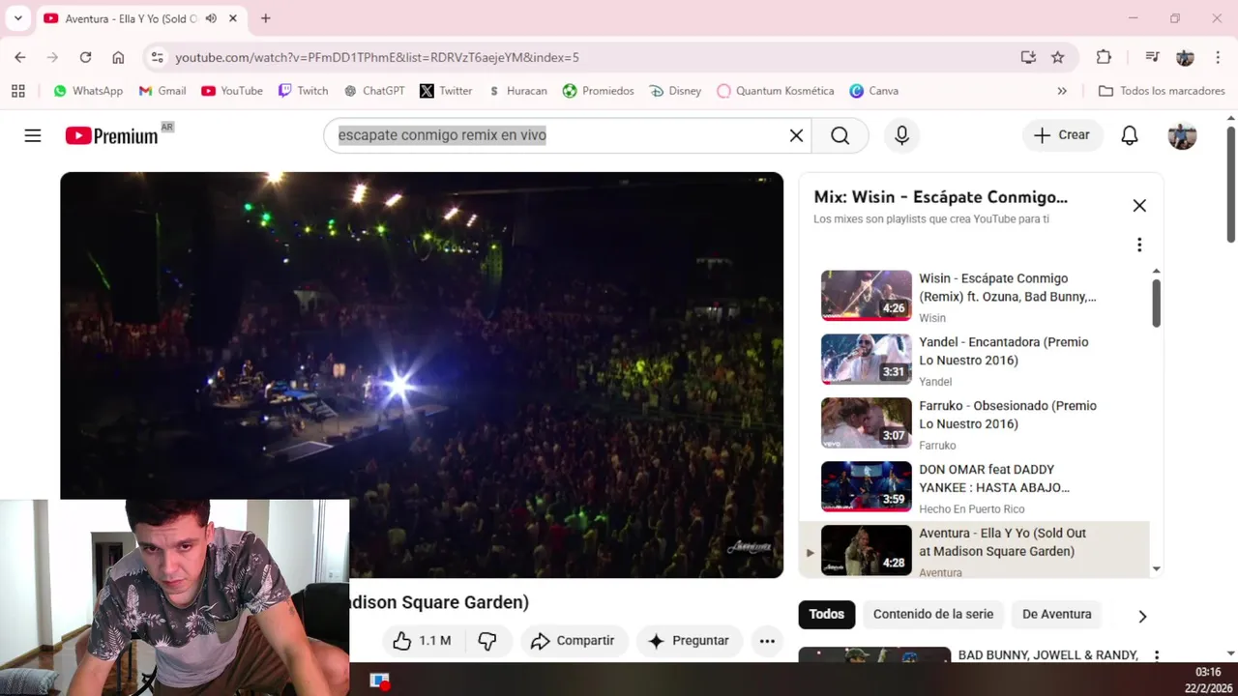1238x696 pixels.
Task: Clear the search box with the X
Action: coord(796,135)
